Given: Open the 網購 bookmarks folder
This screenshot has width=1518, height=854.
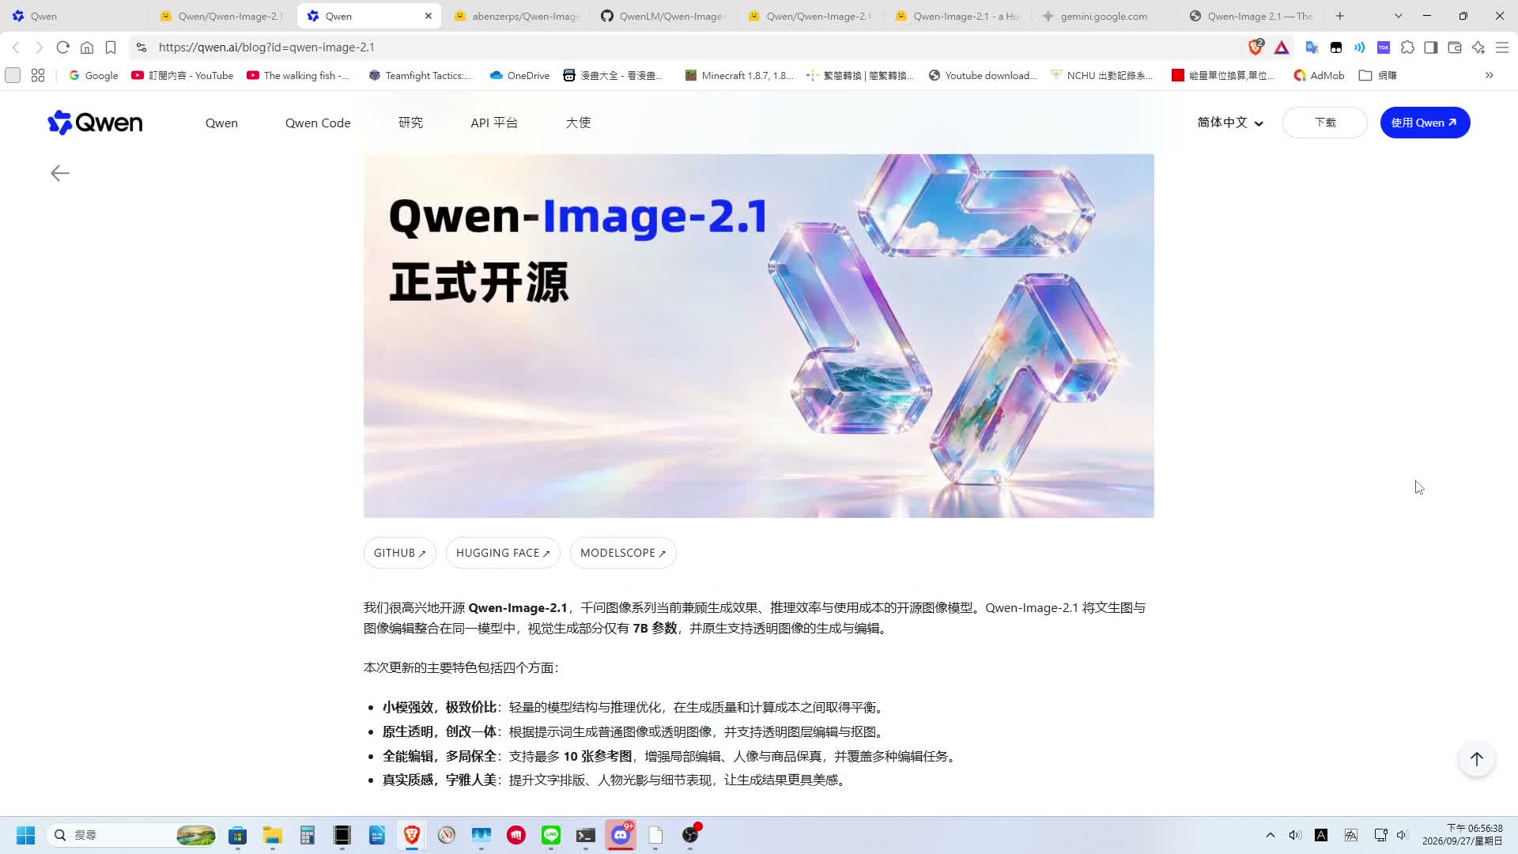Looking at the screenshot, I should [1378, 75].
